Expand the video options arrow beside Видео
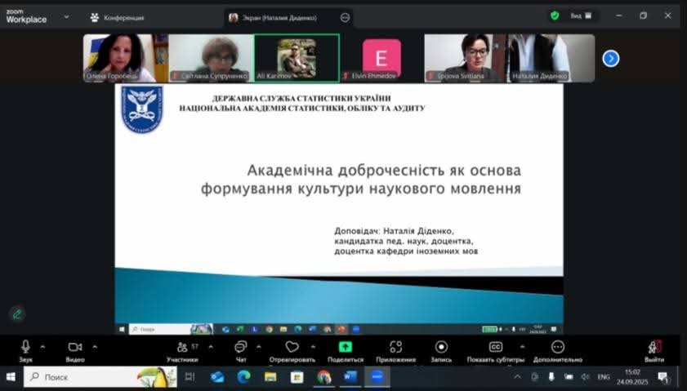The image size is (687, 391). point(94,346)
